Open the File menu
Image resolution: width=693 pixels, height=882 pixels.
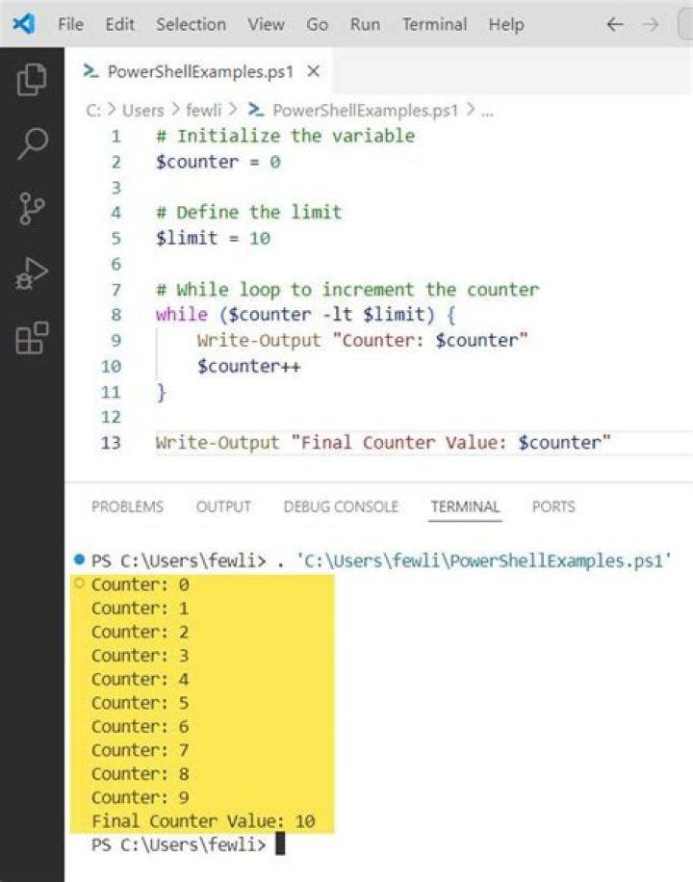point(70,24)
